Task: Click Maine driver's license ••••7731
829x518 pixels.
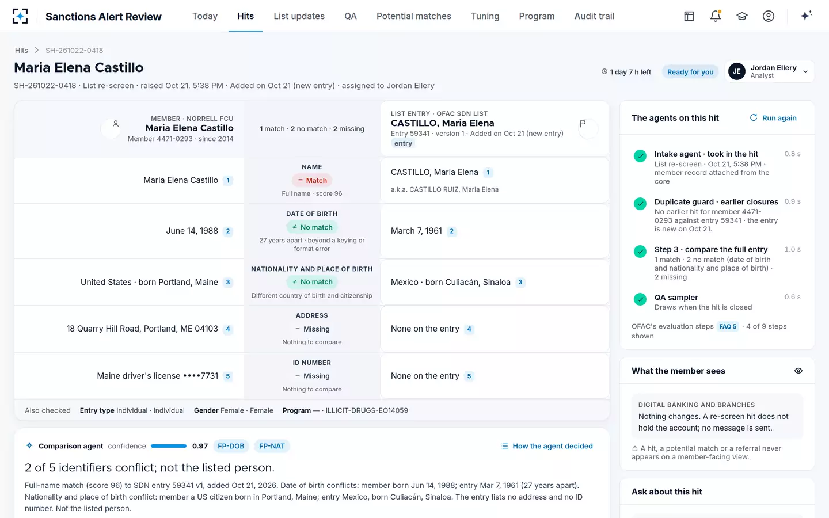Action: click(158, 376)
